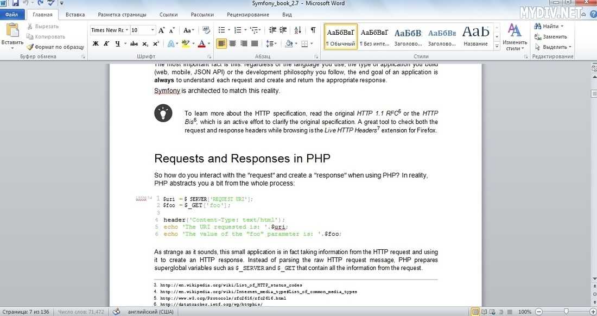
Task: Open the Times New Roman font dropdown
Action: (x=109, y=30)
